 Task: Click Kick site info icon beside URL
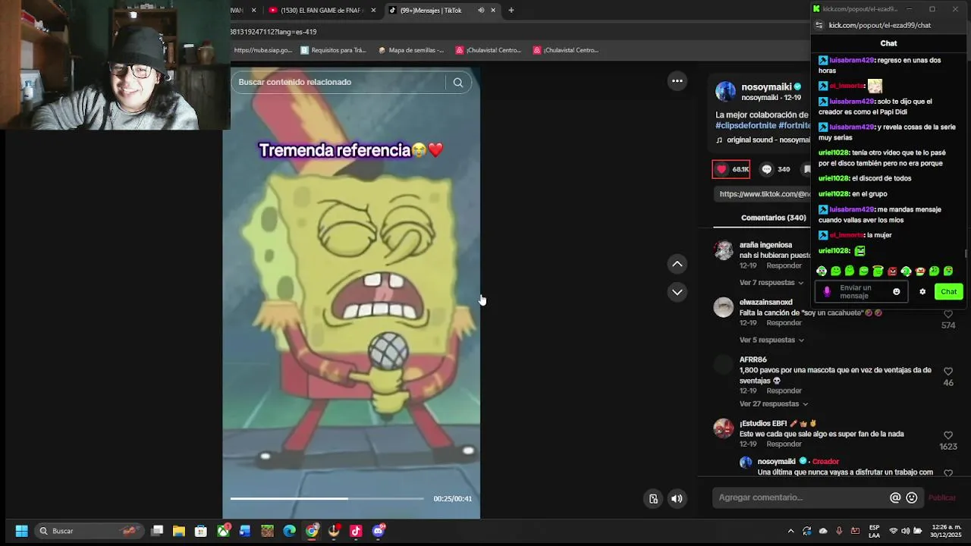(x=818, y=25)
